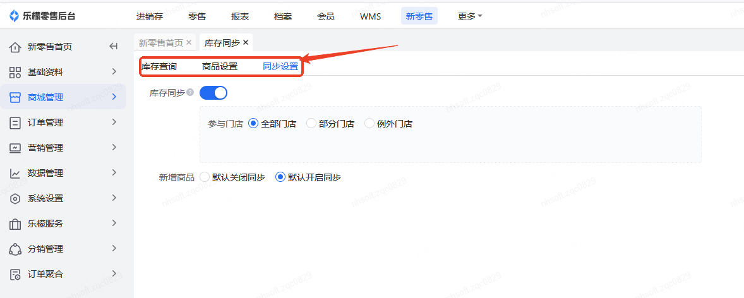Open the 会员 top menu
744x298 pixels.
coord(326,16)
